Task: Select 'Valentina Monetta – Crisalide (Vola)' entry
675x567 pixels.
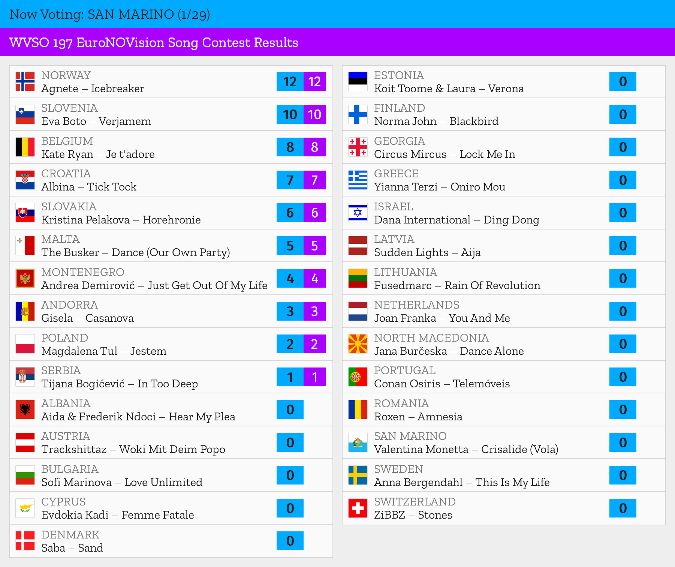Action: click(x=466, y=450)
